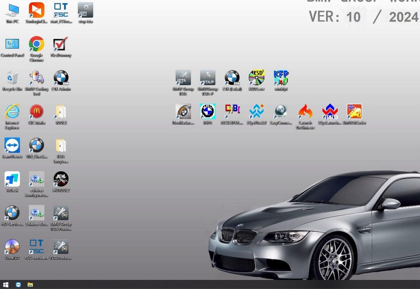Open the BMWAiCoder shortcut
This screenshot has width=420, height=289.
[354, 114]
